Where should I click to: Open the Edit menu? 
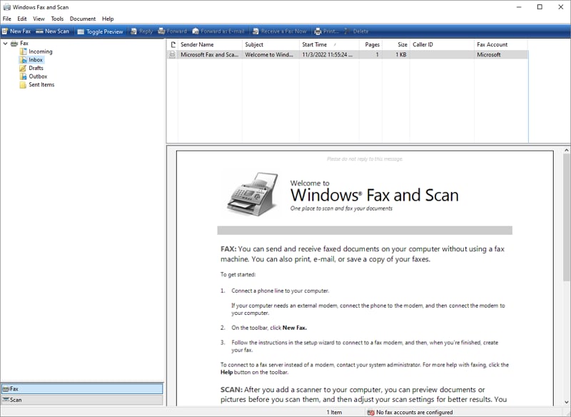pyautogui.click(x=22, y=19)
